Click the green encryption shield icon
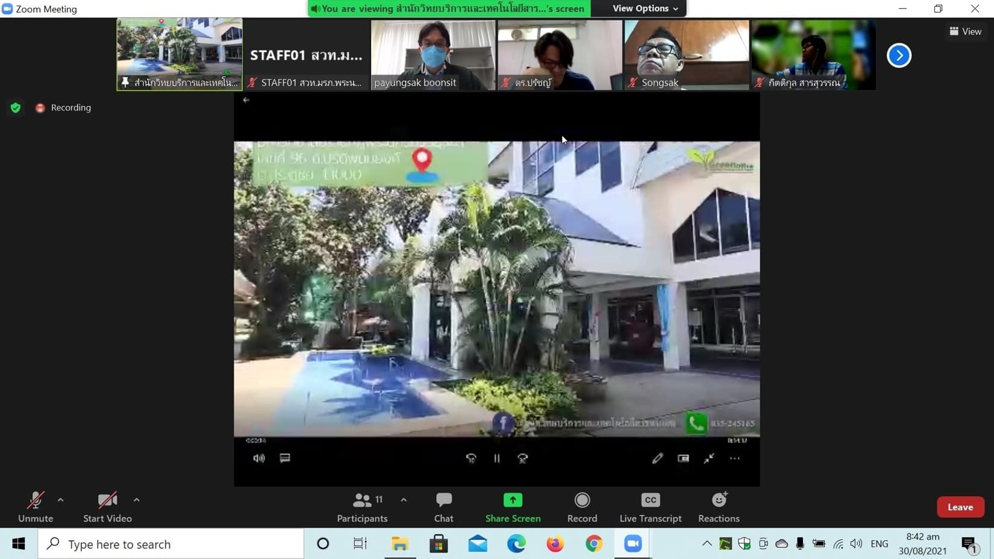Image resolution: width=994 pixels, height=559 pixels. point(16,108)
